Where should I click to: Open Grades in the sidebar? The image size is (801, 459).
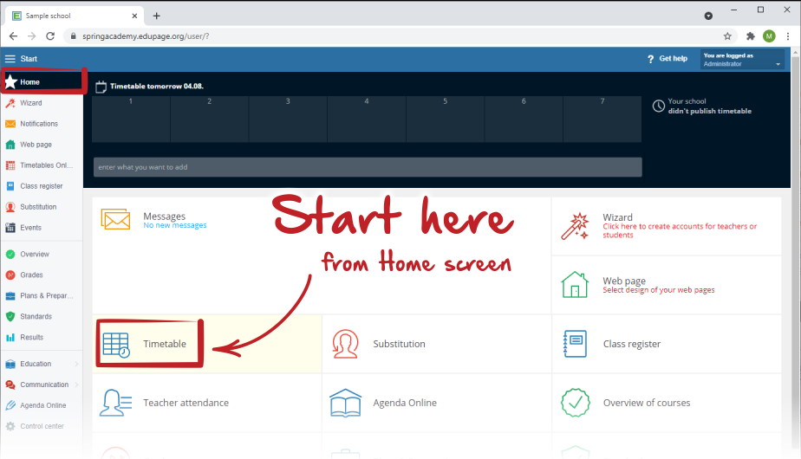click(31, 275)
